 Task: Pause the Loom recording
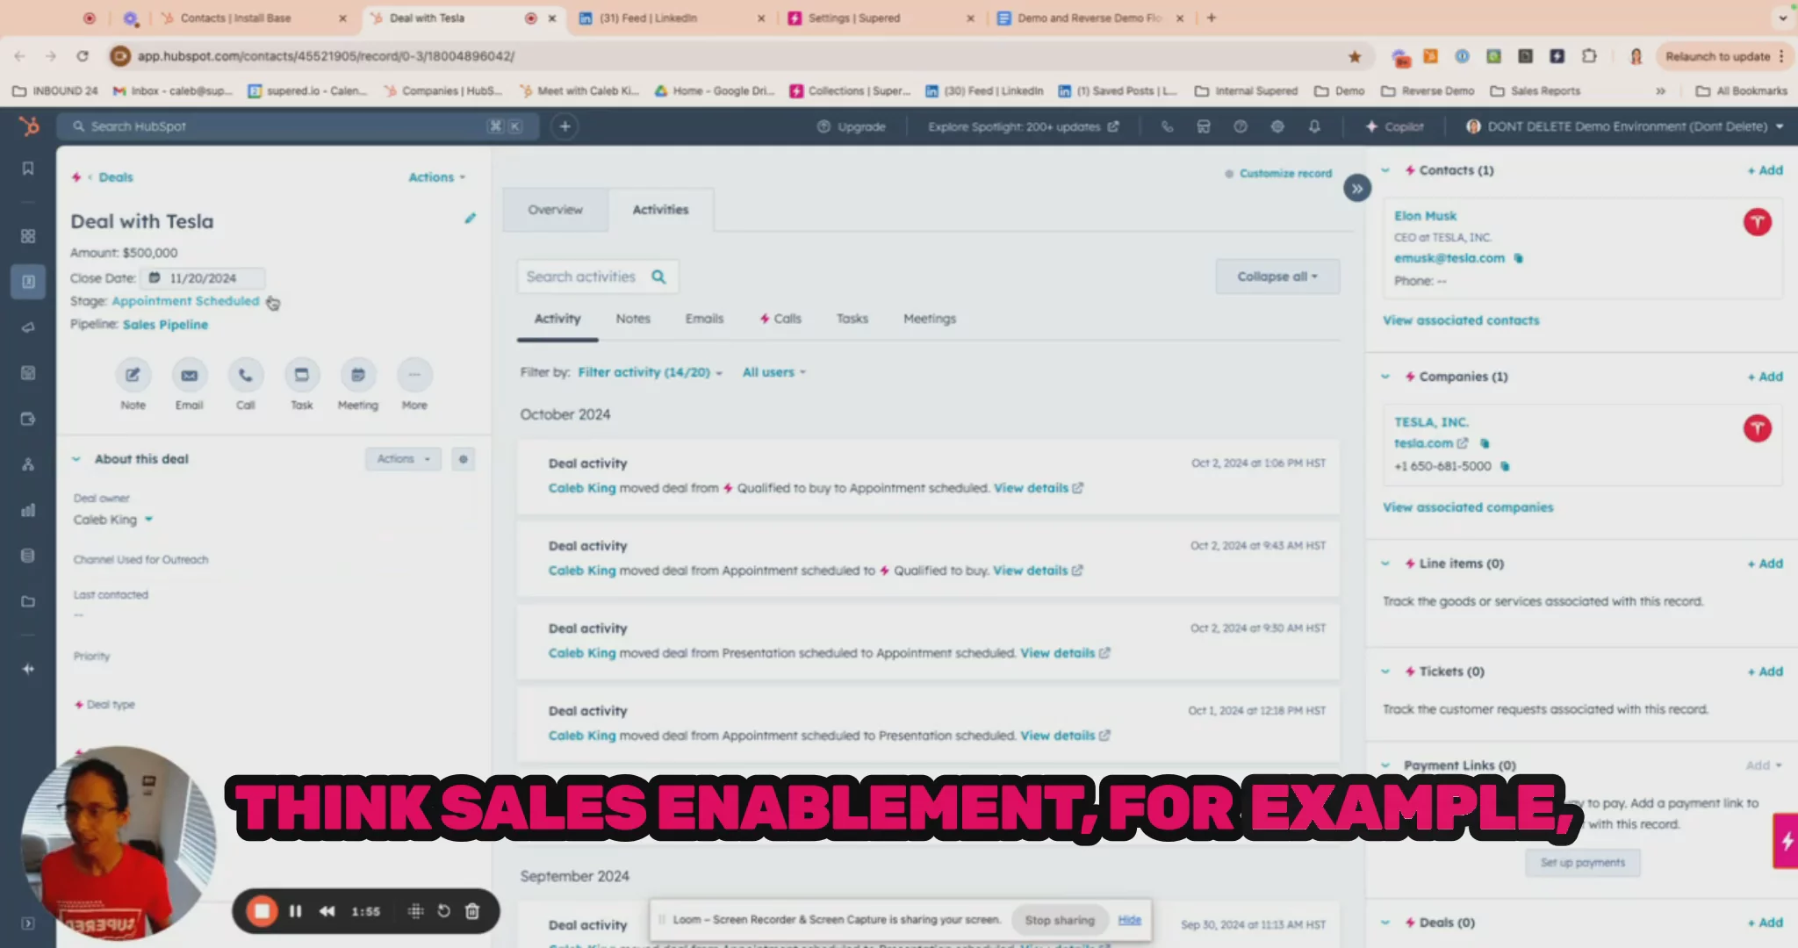pyautogui.click(x=296, y=911)
